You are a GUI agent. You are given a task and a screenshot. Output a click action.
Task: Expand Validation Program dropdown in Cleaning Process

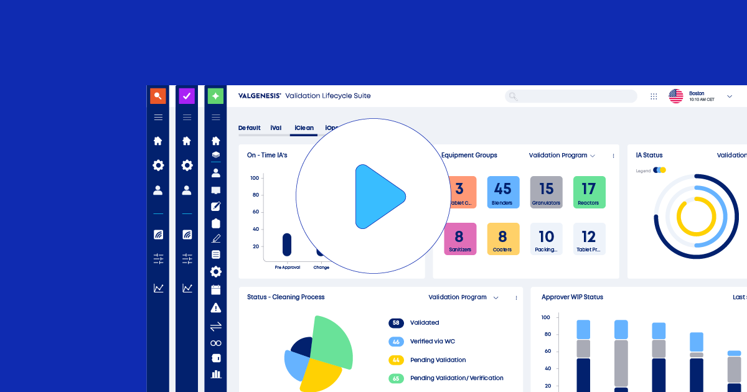click(x=496, y=297)
